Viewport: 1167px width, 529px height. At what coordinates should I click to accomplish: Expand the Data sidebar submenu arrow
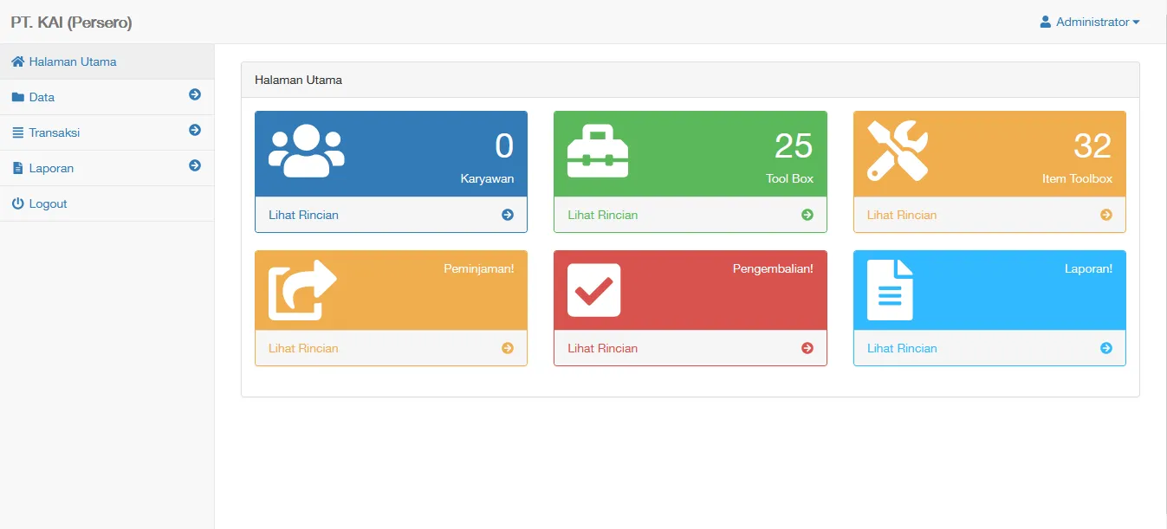click(195, 94)
